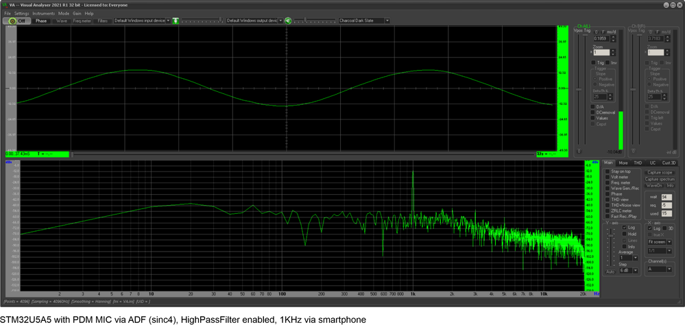Viewport: 685px width, 325px height.
Task: Enable the Fast Rec./Play checkbox
Action: coord(608,216)
